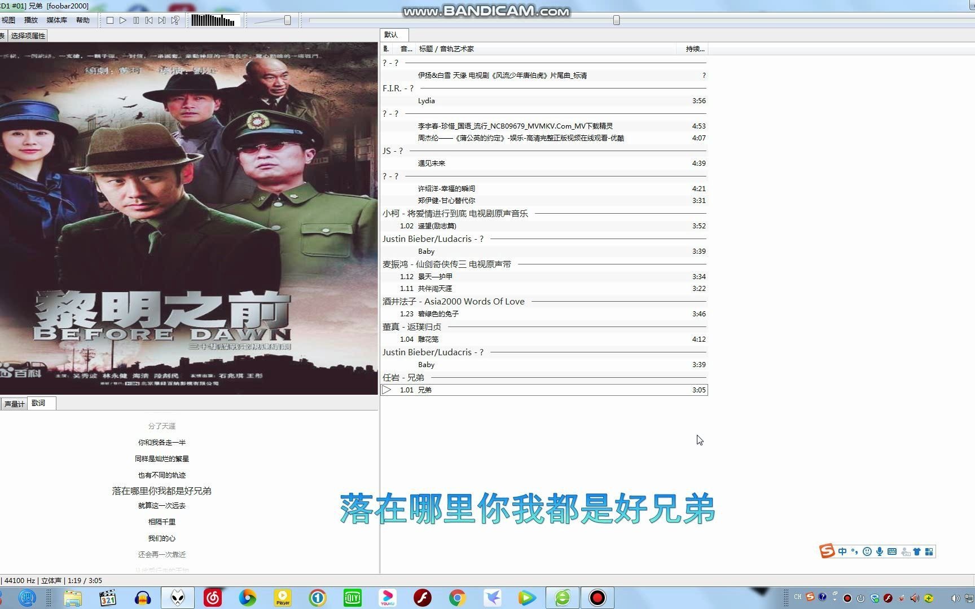
Task: Stop playback with the Stop button
Action: pos(110,20)
